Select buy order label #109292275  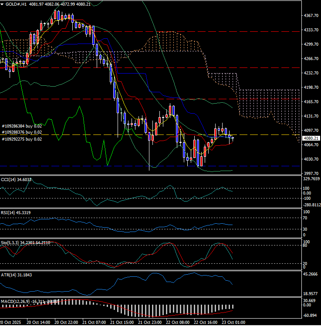point(22,139)
